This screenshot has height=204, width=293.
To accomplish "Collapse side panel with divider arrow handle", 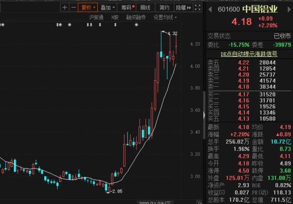I will coord(204,115).
